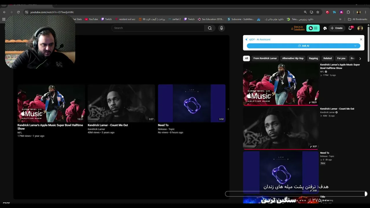Screen dimensions: 370x208
Task: Open end-screen Count Me Out thumbnail
Action: tap(121, 103)
